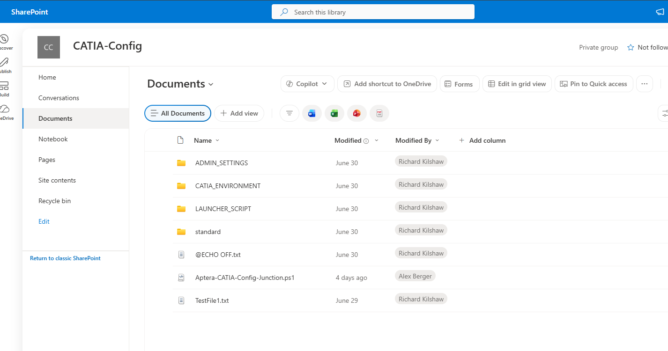
Task: Click Richard Kilshaw chip in TestFile1.txt row
Action: (x=421, y=299)
